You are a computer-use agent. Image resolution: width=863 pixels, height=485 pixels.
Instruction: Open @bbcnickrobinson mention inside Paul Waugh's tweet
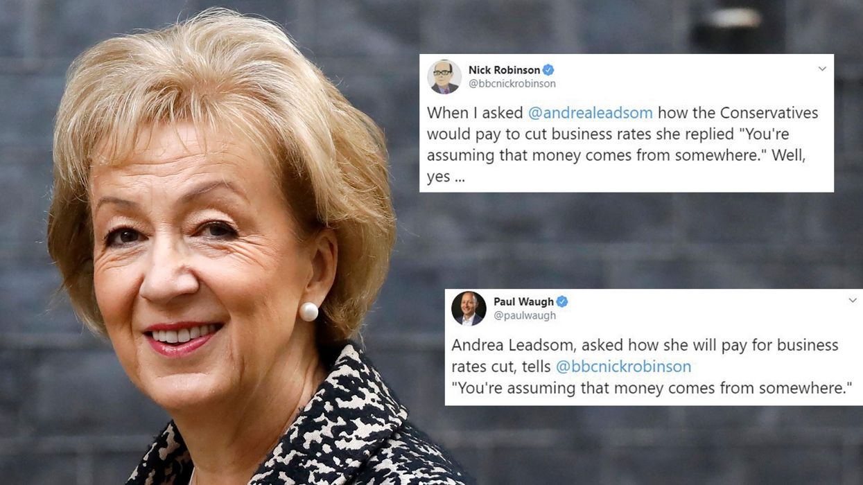pyautogui.click(x=623, y=367)
